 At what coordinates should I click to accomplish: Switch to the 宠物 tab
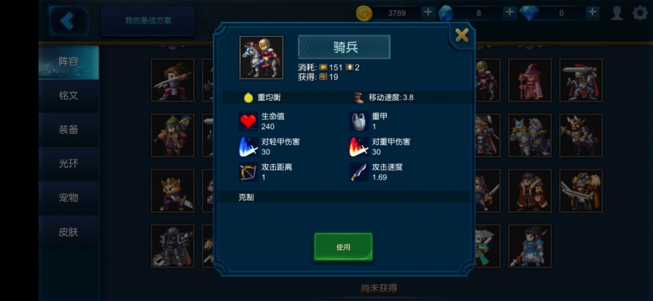[x=69, y=198]
